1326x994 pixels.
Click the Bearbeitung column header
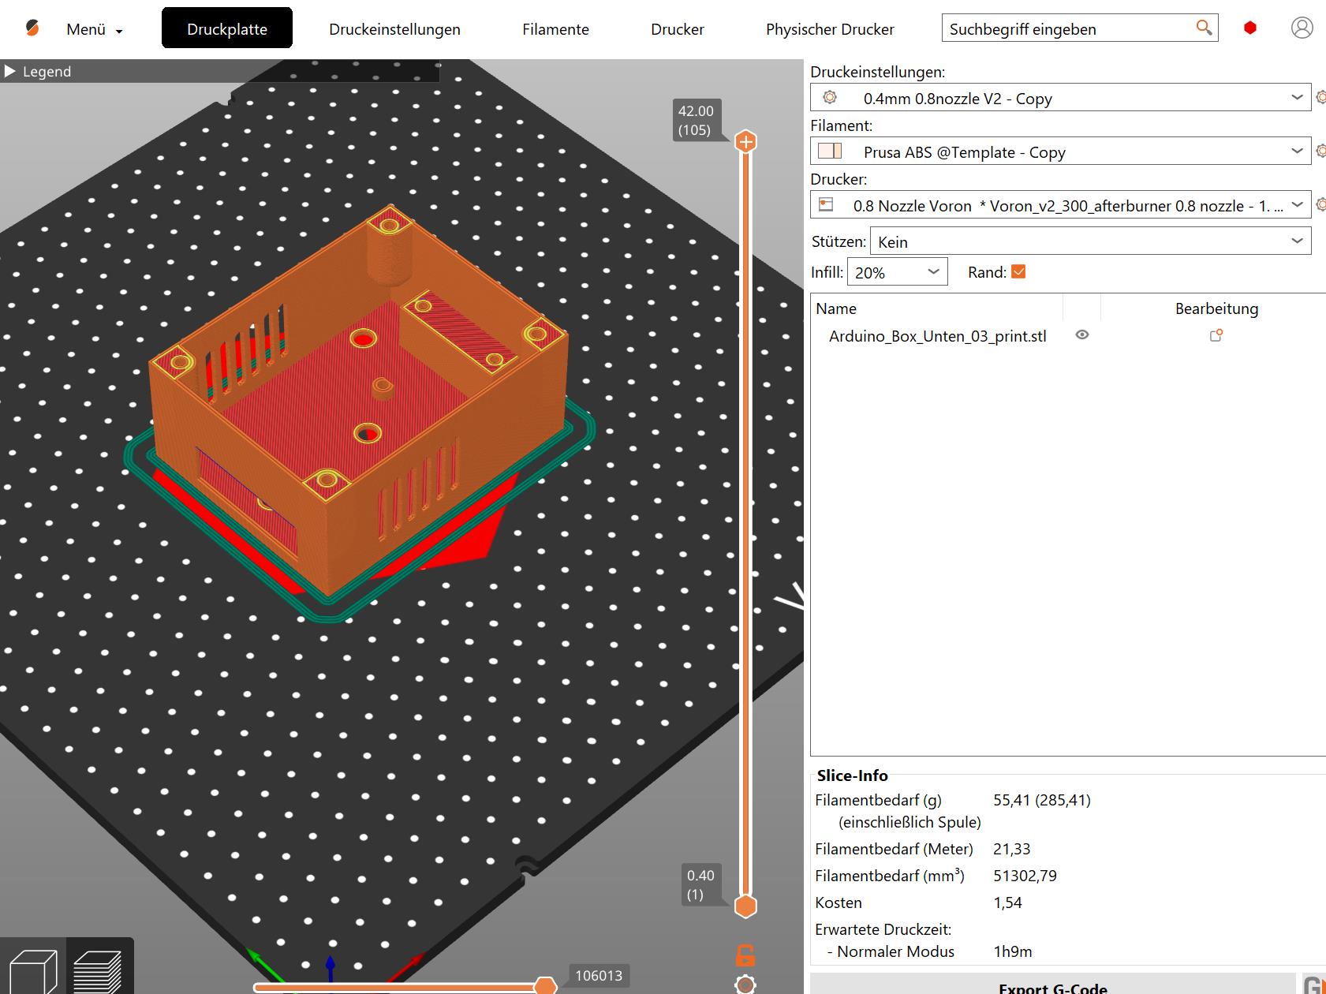[1216, 308]
